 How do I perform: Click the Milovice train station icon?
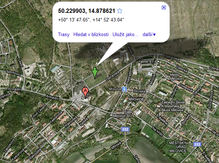pos(124,89)
